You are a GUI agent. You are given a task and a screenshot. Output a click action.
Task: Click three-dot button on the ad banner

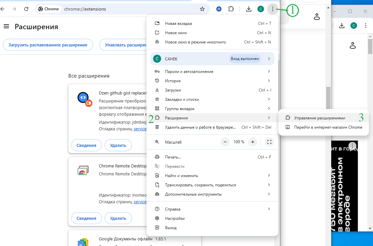[352, 146]
